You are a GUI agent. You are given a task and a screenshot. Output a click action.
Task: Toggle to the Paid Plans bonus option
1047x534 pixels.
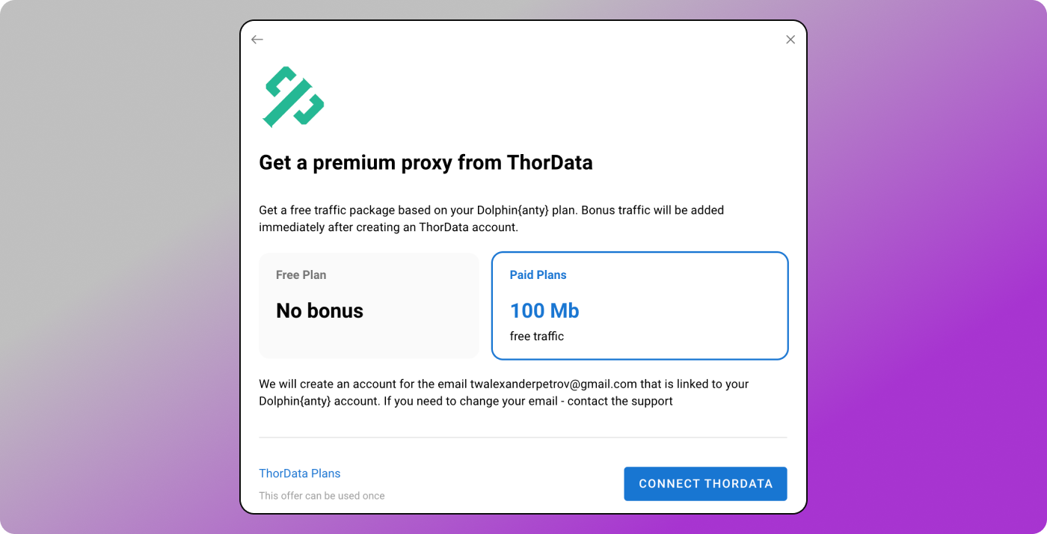pos(639,305)
